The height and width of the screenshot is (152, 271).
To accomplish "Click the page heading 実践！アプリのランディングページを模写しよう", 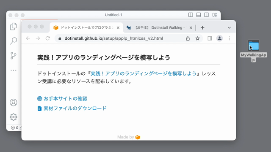I will tap(104, 57).
